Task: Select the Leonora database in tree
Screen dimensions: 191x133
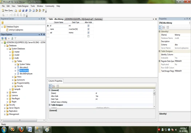Action: tap(15, 96)
